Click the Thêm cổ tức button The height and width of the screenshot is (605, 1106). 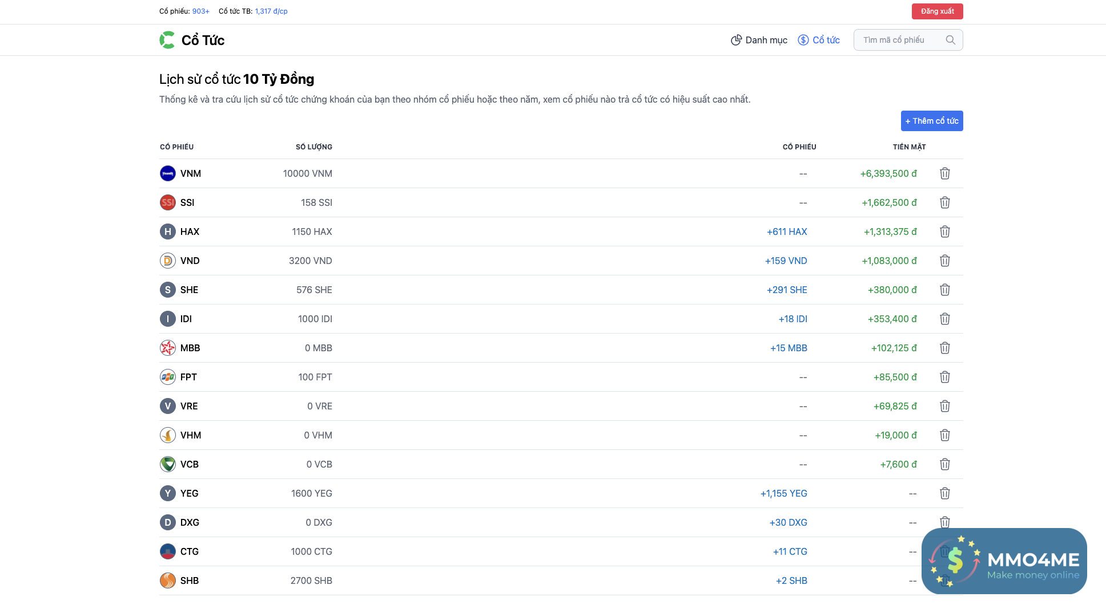[931, 121]
